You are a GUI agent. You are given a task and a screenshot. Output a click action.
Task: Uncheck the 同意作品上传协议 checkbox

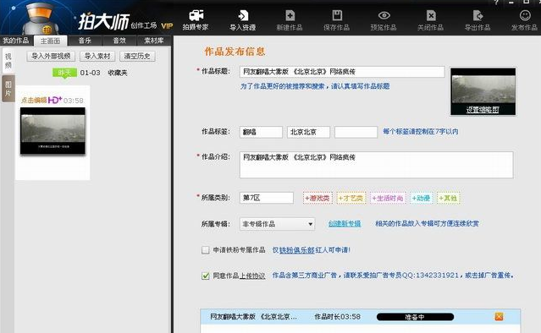pyautogui.click(x=205, y=276)
